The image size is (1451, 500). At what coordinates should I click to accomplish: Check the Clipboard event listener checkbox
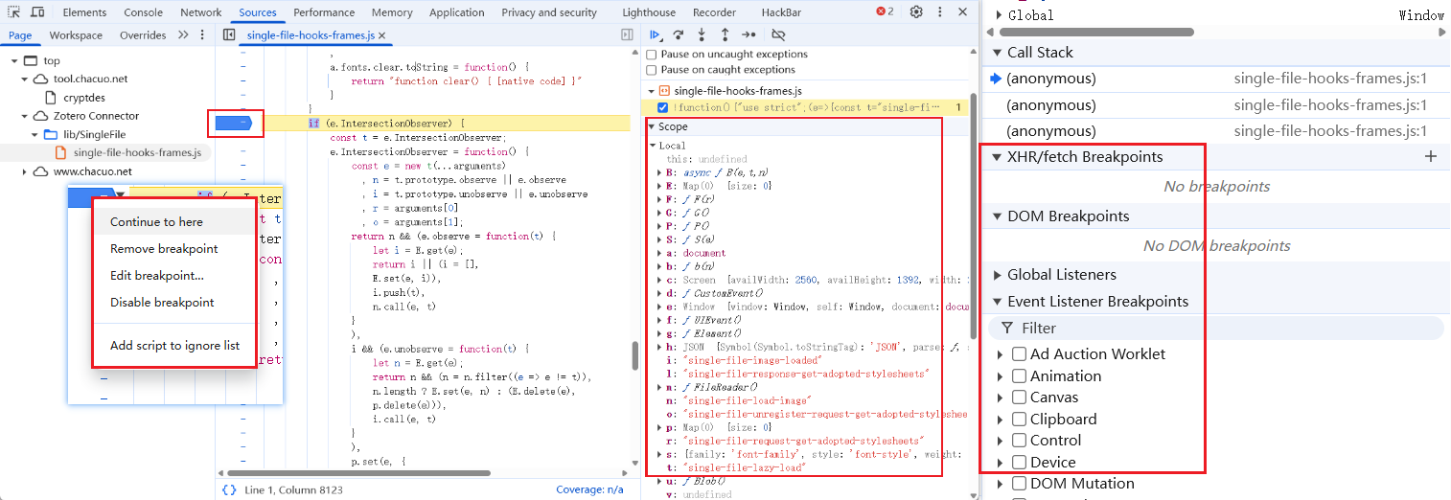1020,420
